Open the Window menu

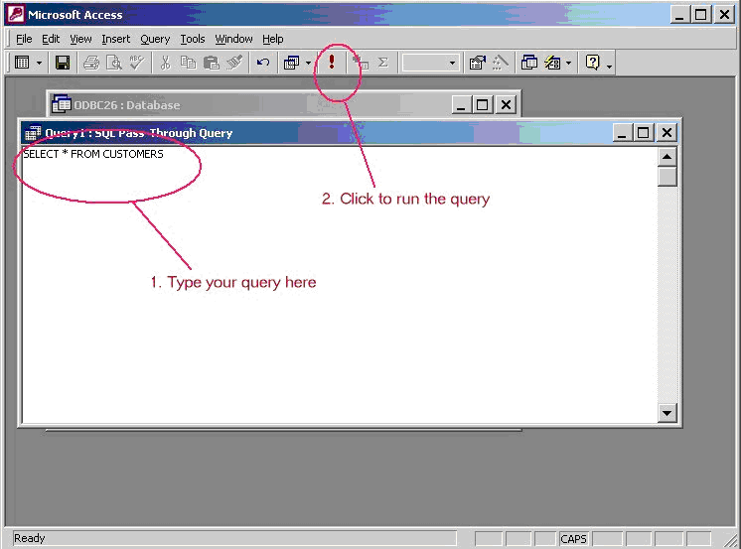point(234,39)
